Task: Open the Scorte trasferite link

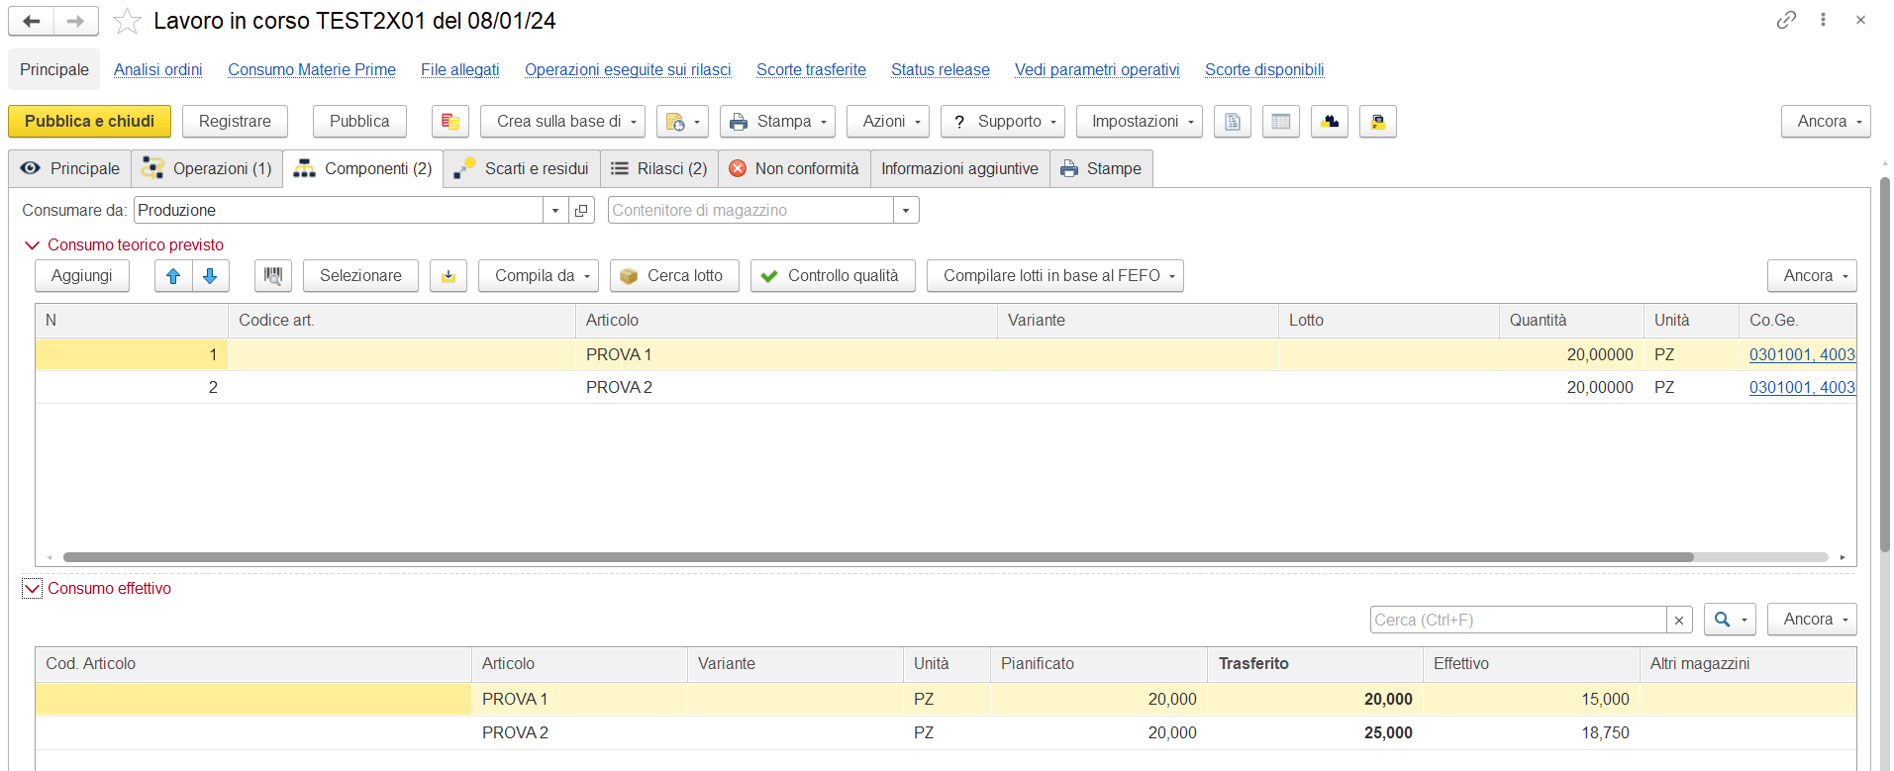Action: coord(811,70)
